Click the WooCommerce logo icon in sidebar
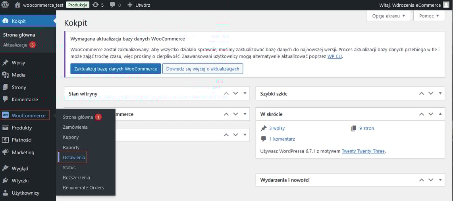The width and height of the screenshot is (453, 201). [5, 115]
